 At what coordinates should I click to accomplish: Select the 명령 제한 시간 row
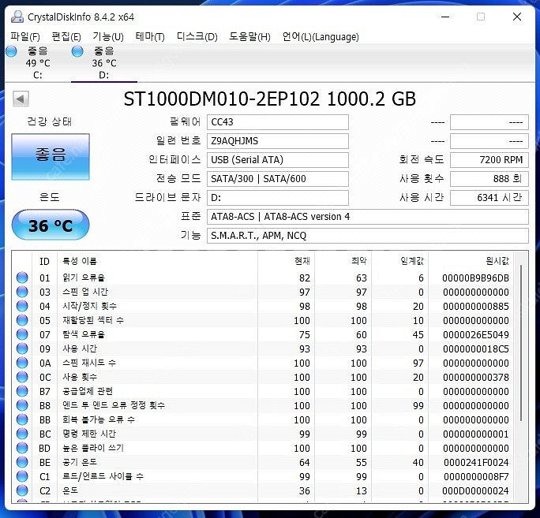click(264, 434)
